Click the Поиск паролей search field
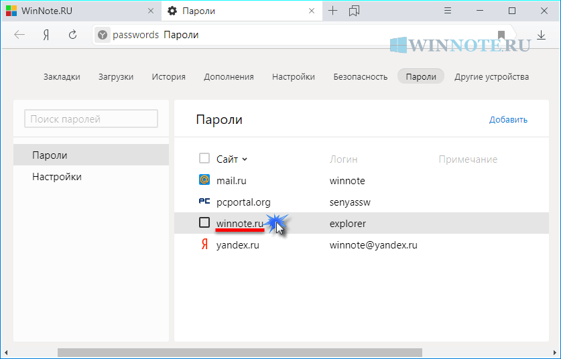Image resolution: width=561 pixels, height=359 pixels. click(x=91, y=119)
